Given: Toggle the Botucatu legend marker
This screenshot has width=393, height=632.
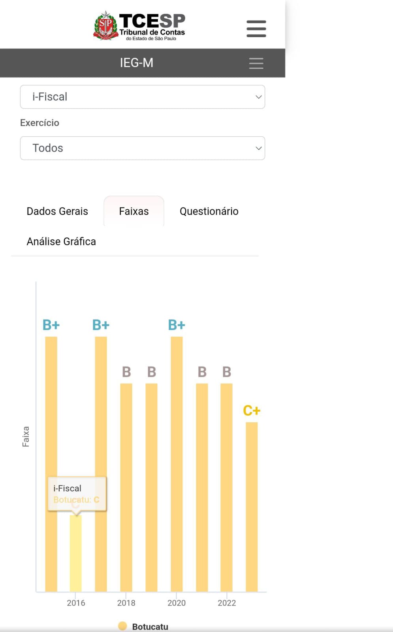Looking at the screenshot, I should click(x=122, y=626).
